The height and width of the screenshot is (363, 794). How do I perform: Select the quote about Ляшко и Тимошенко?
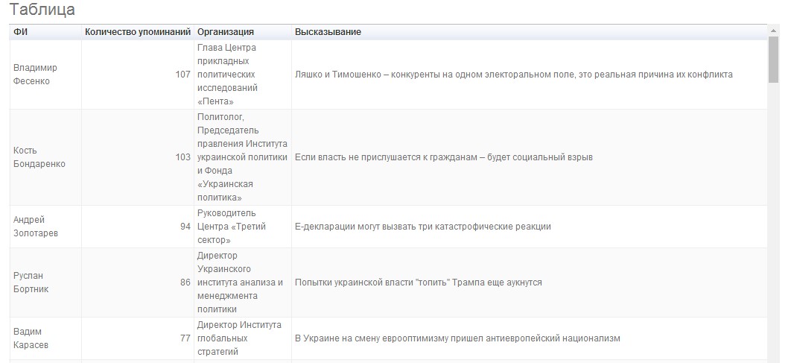coord(513,75)
